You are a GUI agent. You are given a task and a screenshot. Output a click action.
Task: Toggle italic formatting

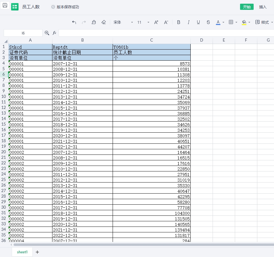pyautogui.click(x=189, y=22)
